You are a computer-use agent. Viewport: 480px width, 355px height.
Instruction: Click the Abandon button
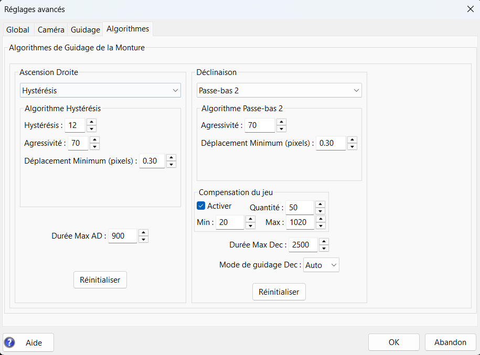[x=450, y=342]
